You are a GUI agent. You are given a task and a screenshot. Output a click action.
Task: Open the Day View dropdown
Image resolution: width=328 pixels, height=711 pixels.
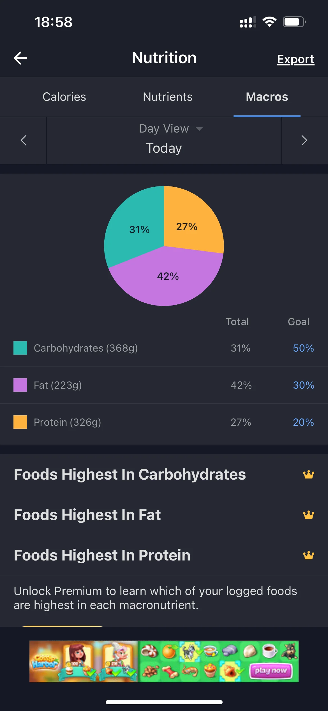(x=171, y=129)
